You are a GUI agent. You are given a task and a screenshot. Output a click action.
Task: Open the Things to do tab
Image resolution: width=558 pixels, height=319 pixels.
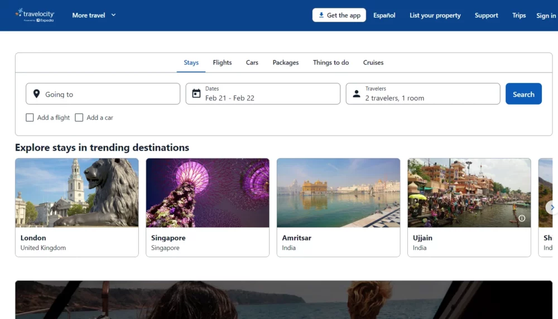tap(330, 62)
